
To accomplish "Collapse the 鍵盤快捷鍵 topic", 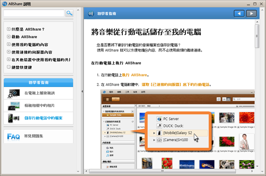I will (8, 67).
